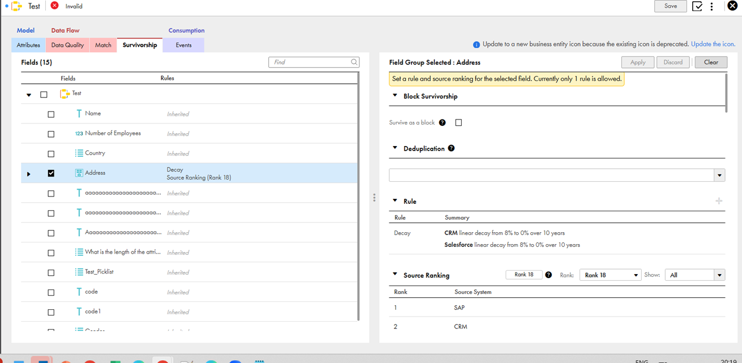742x363 pixels.
Task: Check the Test_Picklist checkbox
Action: pos(51,273)
